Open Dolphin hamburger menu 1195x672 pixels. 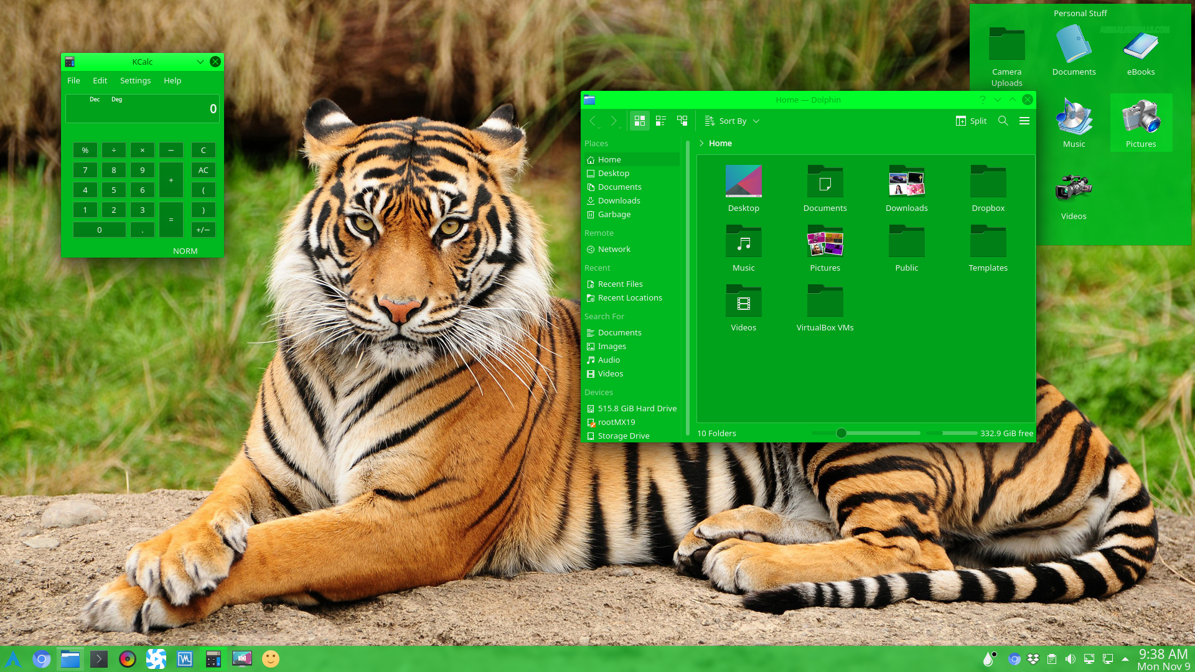(x=1024, y=121)
